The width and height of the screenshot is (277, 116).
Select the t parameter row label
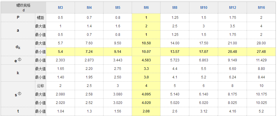18,111
